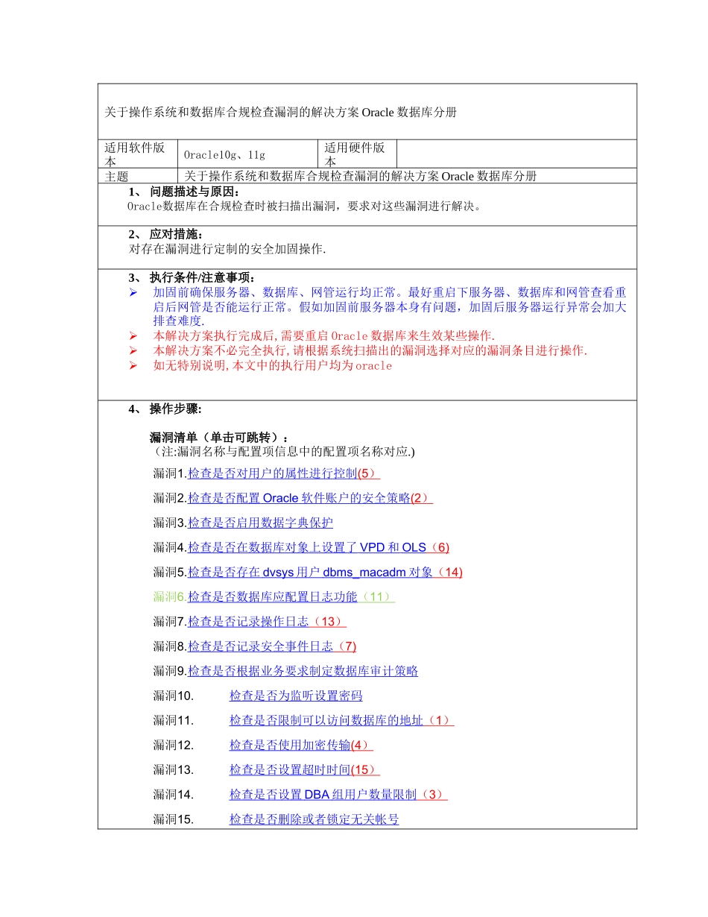The height and width of the screenshot is (917, 708).
Task: Open link 检查是否设置超时时间(15)
Action: pyautogui.click(x=304, y=769)
